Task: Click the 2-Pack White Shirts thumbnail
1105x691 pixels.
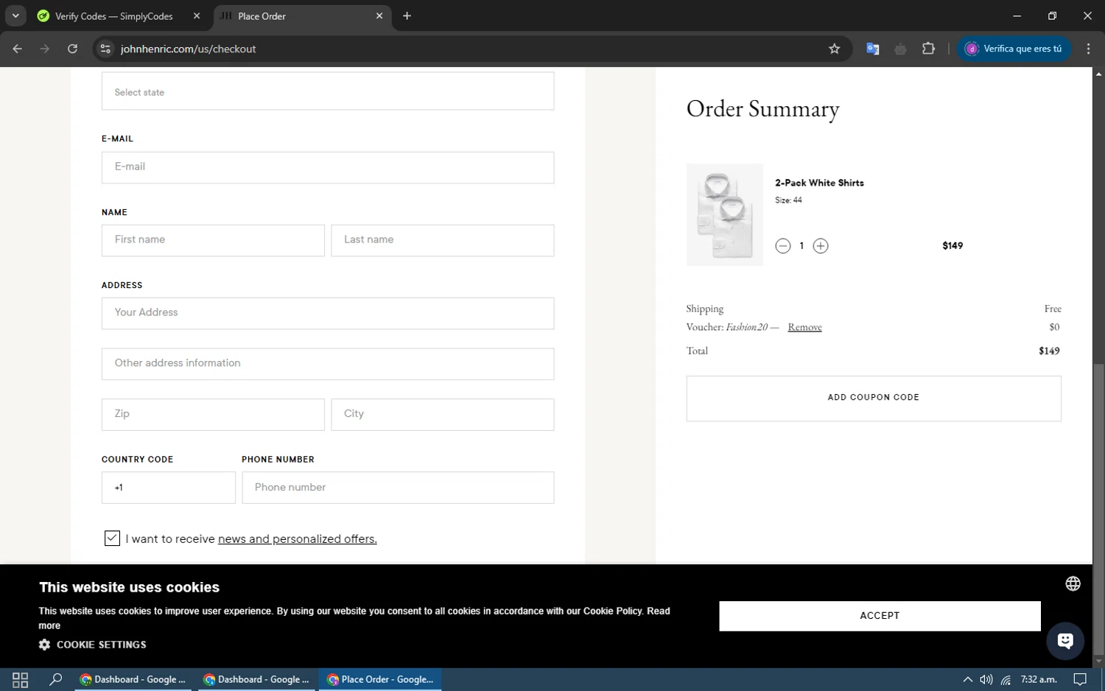Action: pos(725,214)
